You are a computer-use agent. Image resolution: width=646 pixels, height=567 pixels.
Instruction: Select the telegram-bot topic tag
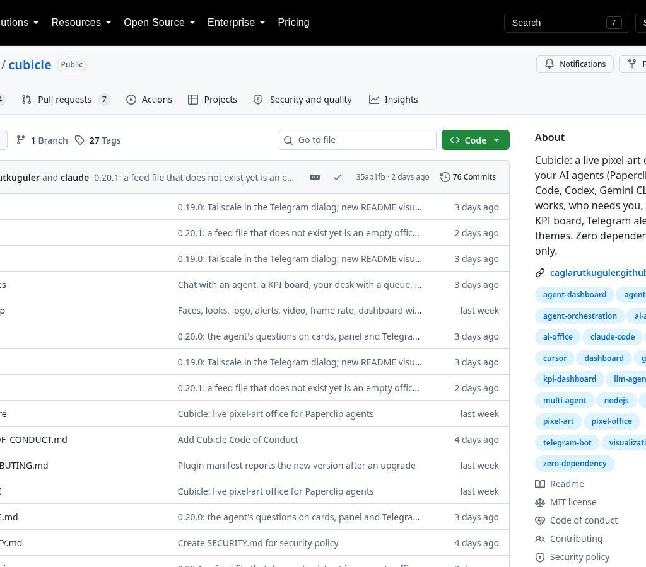(x=567, y=443)
